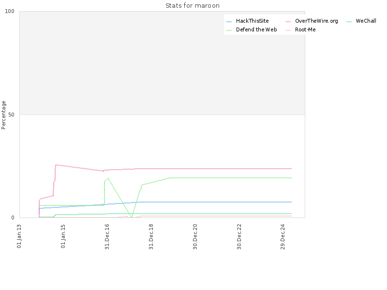Click the 30.Dec.20 x-axis date label
The width and height of the screenshot is (387, 290).
195,237
